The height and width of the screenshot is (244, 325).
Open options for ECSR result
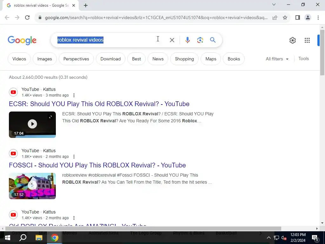pyautogui.click(x=74, y=95)
